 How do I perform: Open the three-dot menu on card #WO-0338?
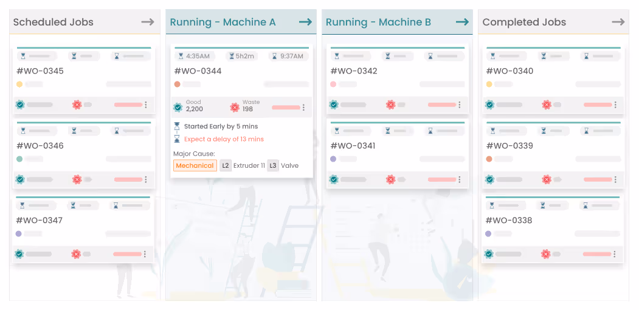615,254
